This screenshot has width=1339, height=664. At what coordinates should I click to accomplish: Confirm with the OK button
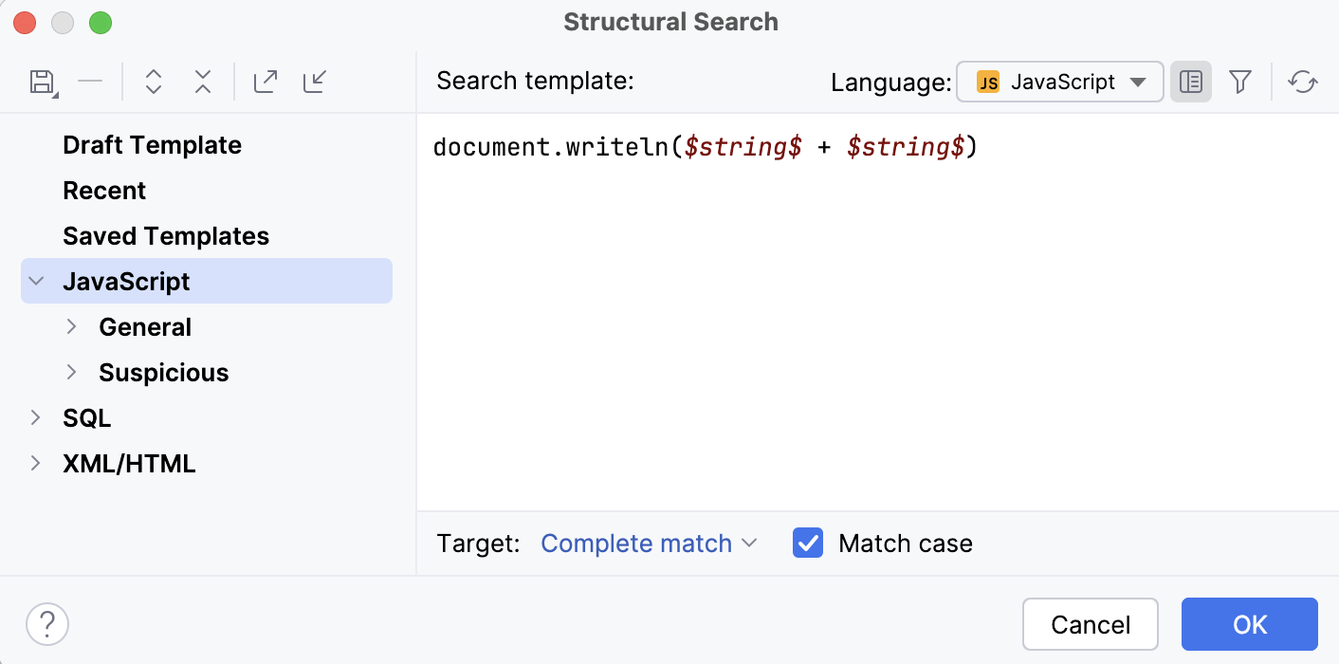(x=1249, y=624)
